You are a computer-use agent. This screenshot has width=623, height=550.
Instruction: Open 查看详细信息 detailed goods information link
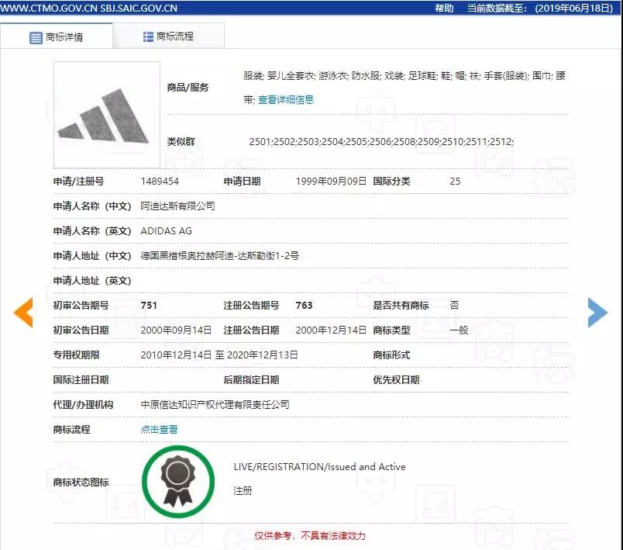coord(286,99)
